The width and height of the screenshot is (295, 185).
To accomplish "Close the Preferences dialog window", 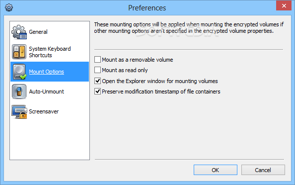I will click(284, 5).
